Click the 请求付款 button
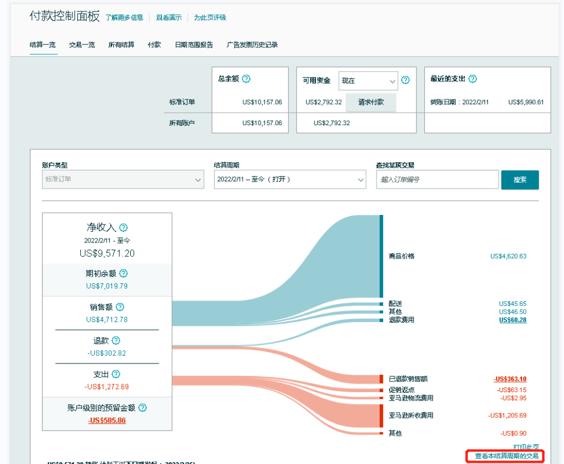 (371, 102)
